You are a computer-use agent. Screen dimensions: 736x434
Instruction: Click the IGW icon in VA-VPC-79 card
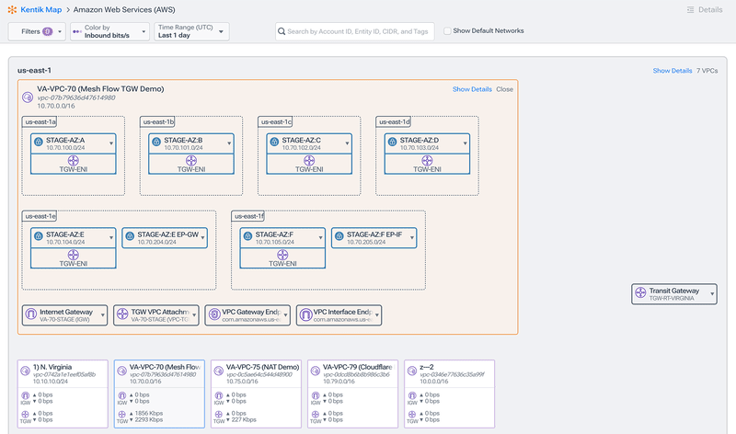tap(316, 395)
